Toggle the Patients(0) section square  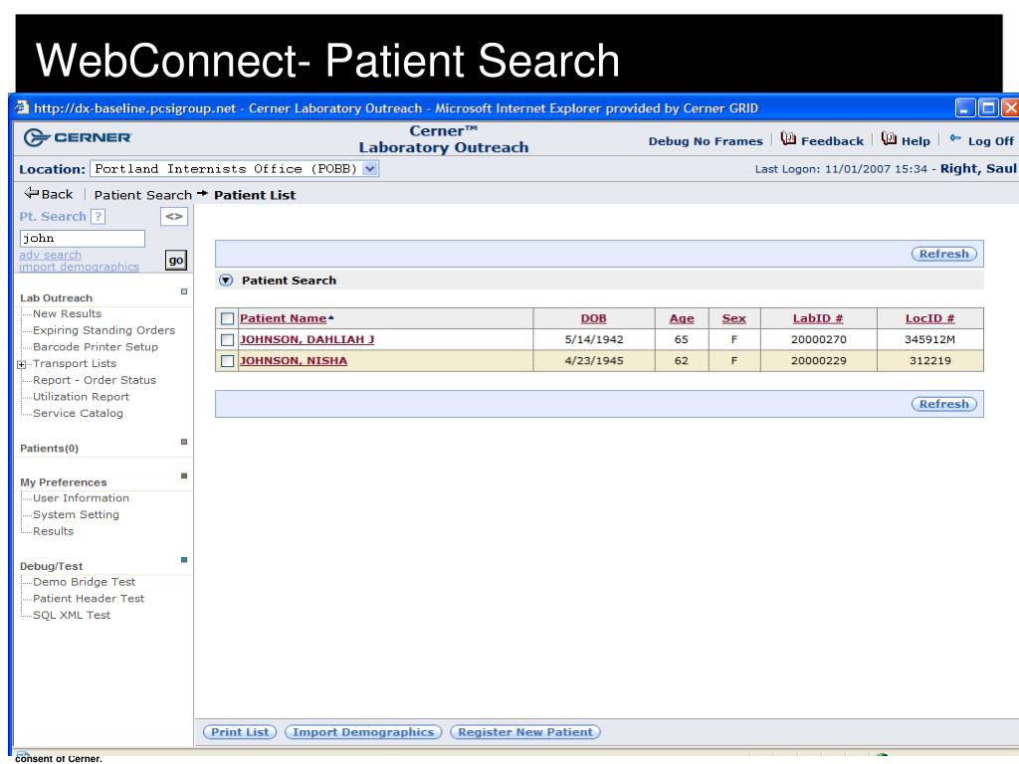pos(184,442)
